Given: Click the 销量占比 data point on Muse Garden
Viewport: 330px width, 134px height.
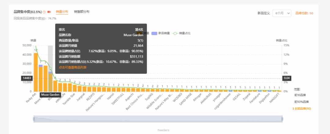Looking at the screenshot, I should click(x=50, y=68).
